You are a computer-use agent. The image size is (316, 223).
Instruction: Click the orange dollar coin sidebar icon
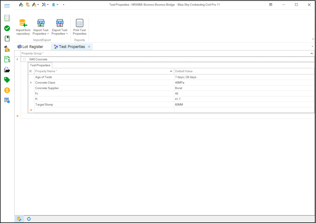coord(7,90)
